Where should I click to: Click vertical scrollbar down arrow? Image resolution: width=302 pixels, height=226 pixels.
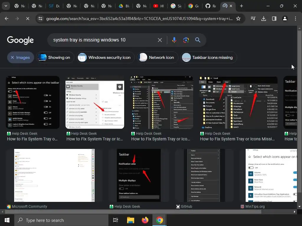coord(299,207)
